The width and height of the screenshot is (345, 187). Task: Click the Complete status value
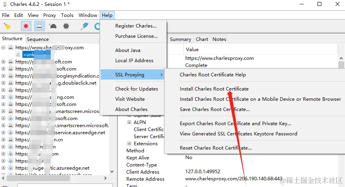point(196,65)
